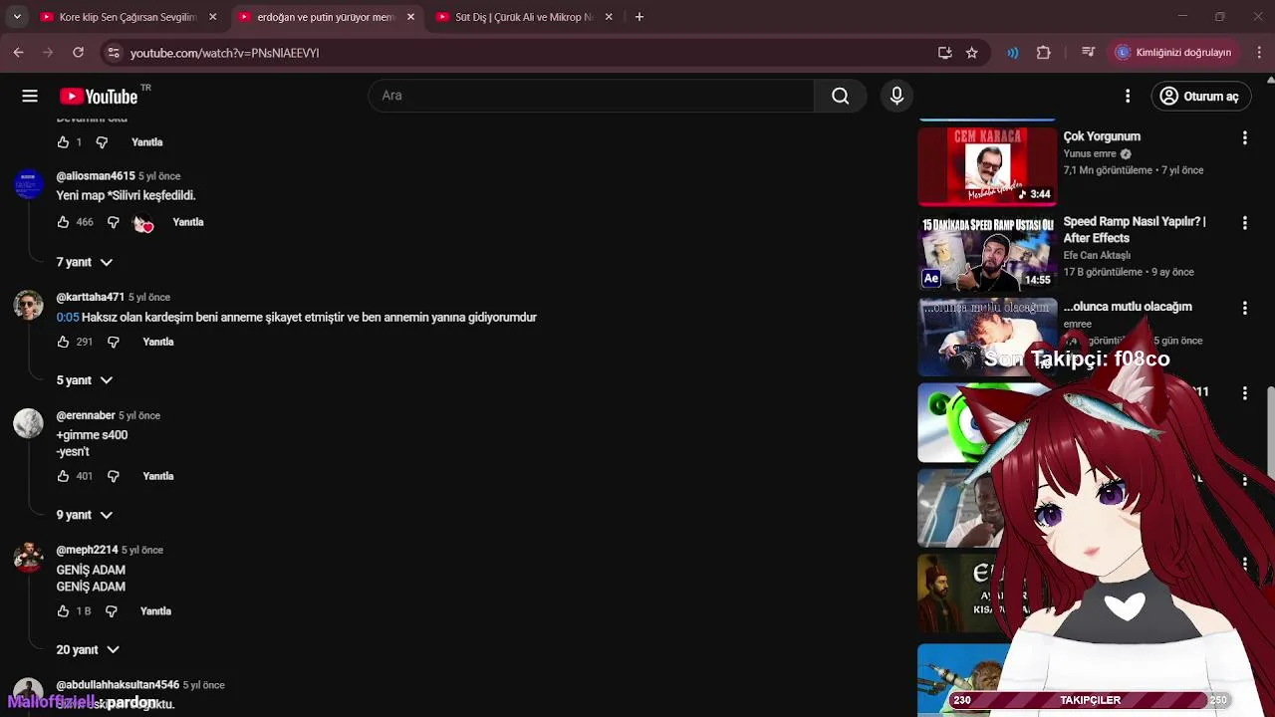Visit Efe Can Aktaşlı channel name
Screen dimensions: 1275x717
click(x=1097, y=255)
